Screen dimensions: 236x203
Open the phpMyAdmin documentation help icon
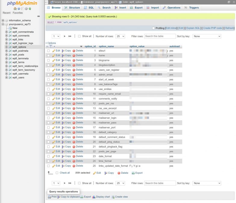(18, 9)
